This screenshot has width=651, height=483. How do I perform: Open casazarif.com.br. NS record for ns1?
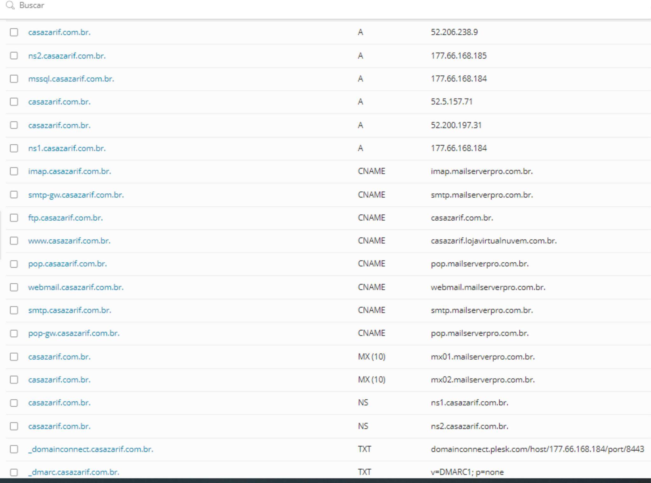pos(59,403)
